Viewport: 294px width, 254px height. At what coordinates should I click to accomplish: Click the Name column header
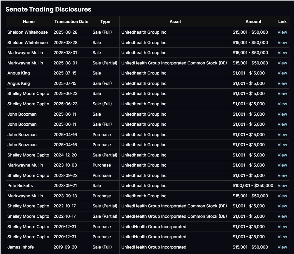(29, 22)
